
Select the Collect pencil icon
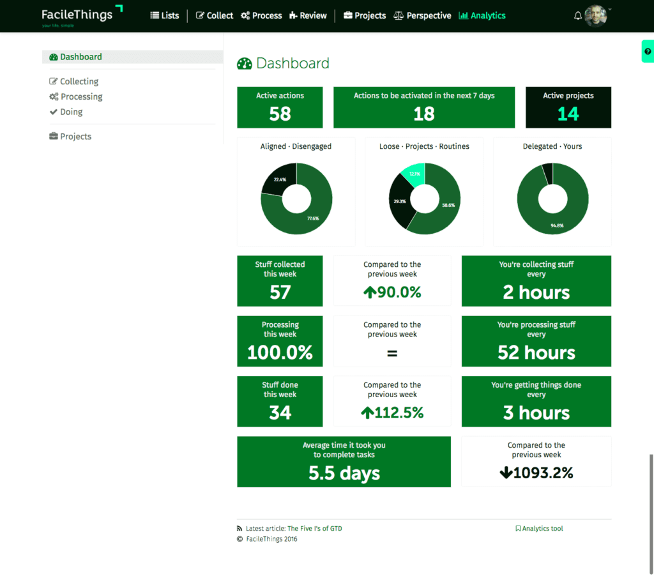point(200,15)
